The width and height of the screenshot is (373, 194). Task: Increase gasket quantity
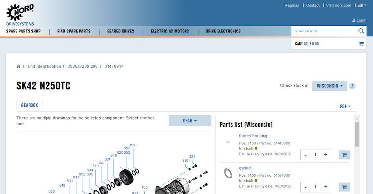(326, 187)
